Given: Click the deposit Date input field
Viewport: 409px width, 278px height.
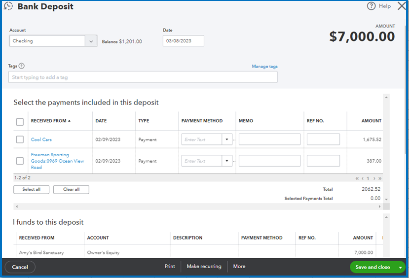Looking at the screenshot, I should click(183, 41).
